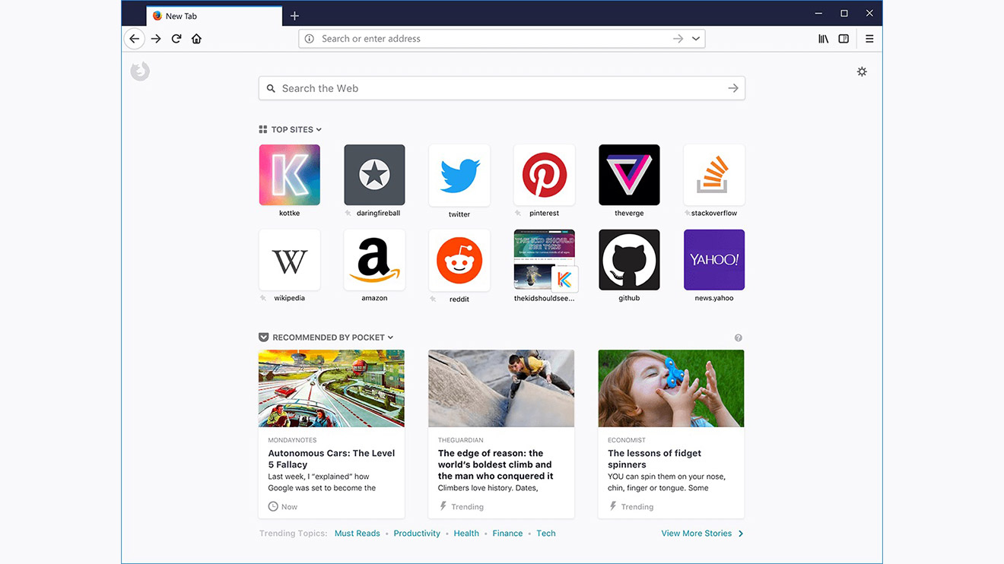Click into the Search the Web box
The width and height of the screenshot is (1004, 564).
click(x=501, y=88)
